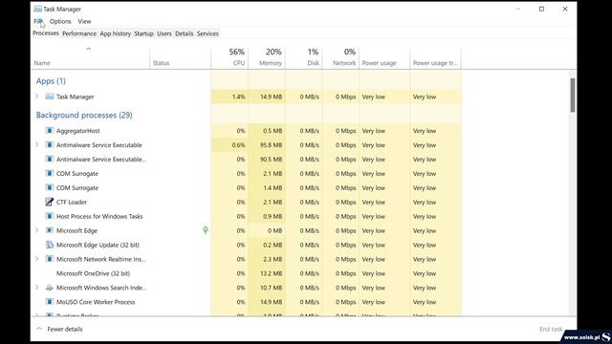
Task: Select the Microsoft Edge Update (32 bit) name
Action: click(x=98, y=245)
